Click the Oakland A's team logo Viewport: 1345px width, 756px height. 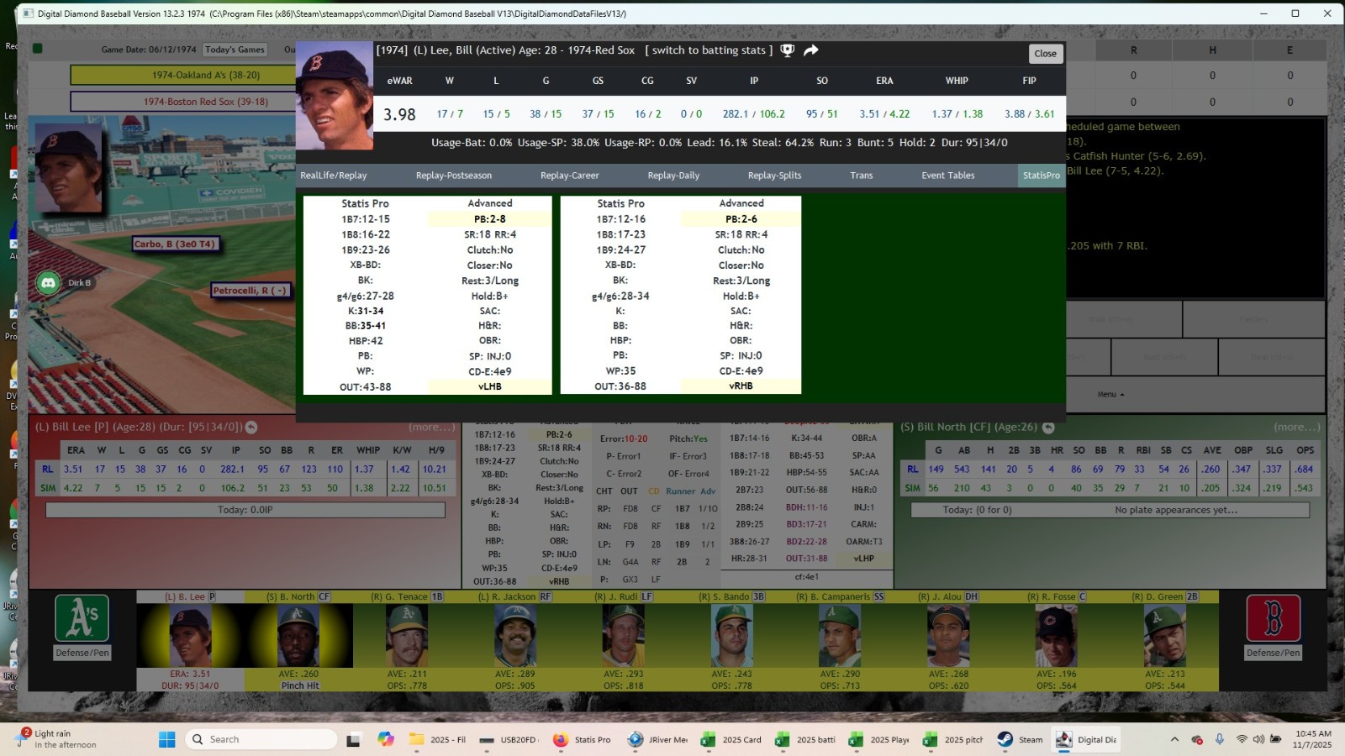click(x=82, y=618)
